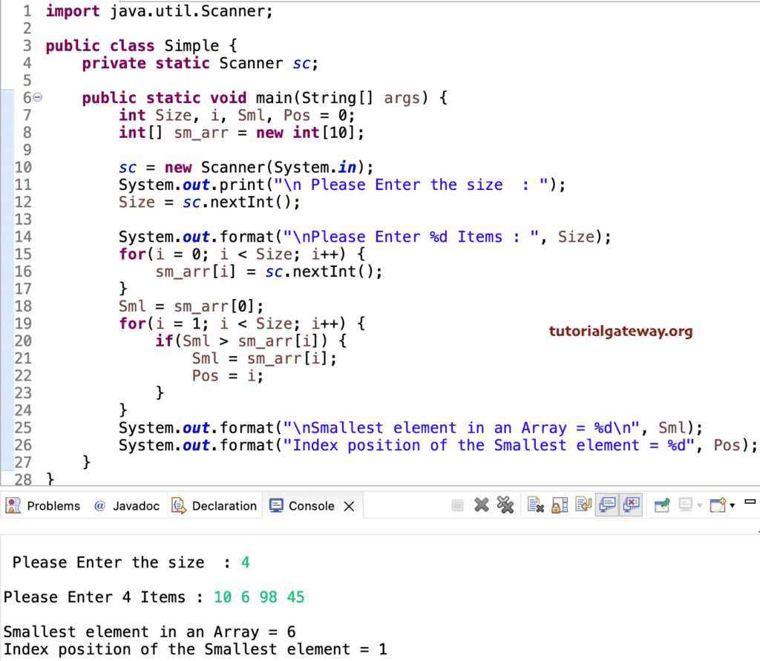Image resolution: width=760 pixels, height=661 pixels.
Task: Open the Open Console dropdown arrow
Action: (x=731, y=505)
